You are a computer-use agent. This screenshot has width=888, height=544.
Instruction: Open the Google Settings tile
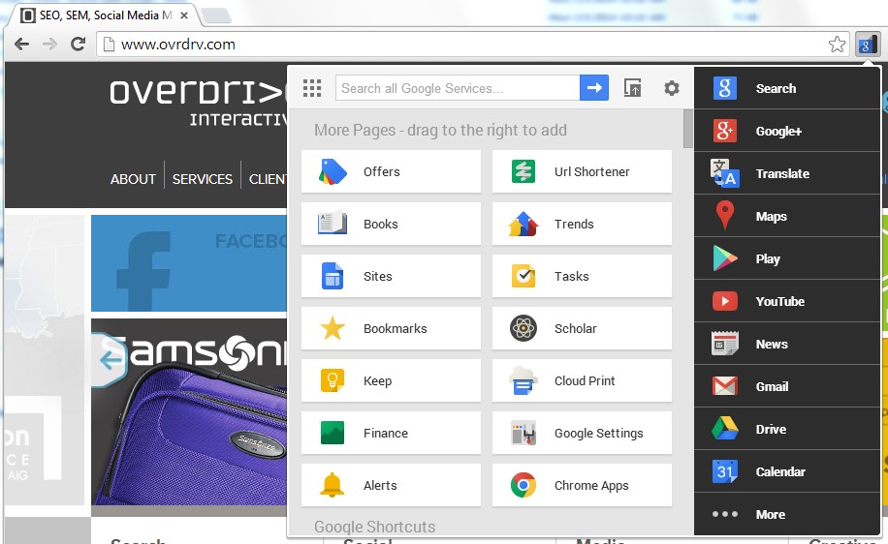(582, 433)
